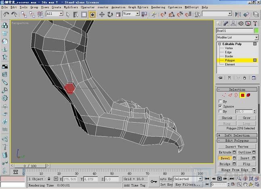
Task: Toggle the Polygon sub-object red square icon
Action: pyautogui.click(x=242, y=95)
